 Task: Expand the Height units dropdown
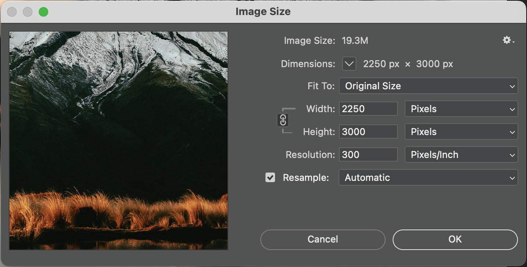[x=461, y=132]
